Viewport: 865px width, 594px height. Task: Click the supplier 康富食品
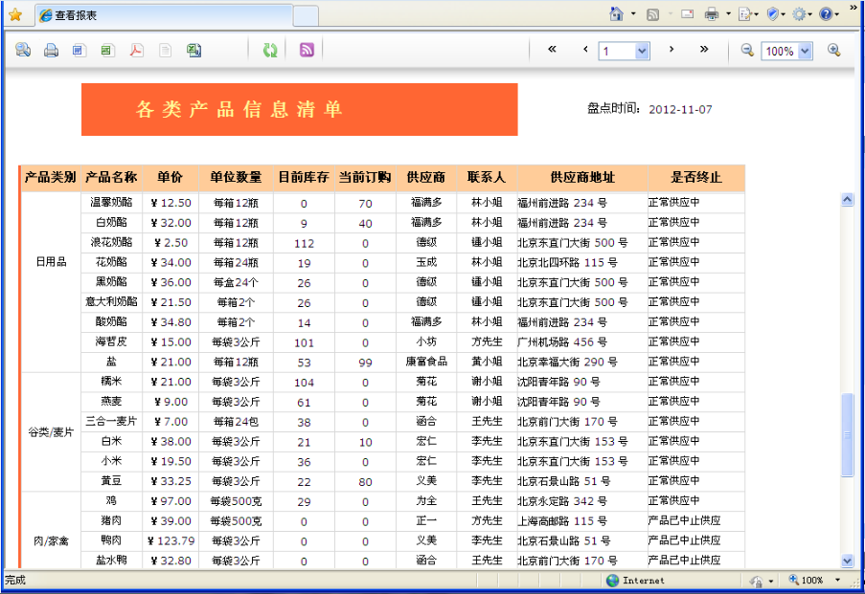tap(426, 362)
